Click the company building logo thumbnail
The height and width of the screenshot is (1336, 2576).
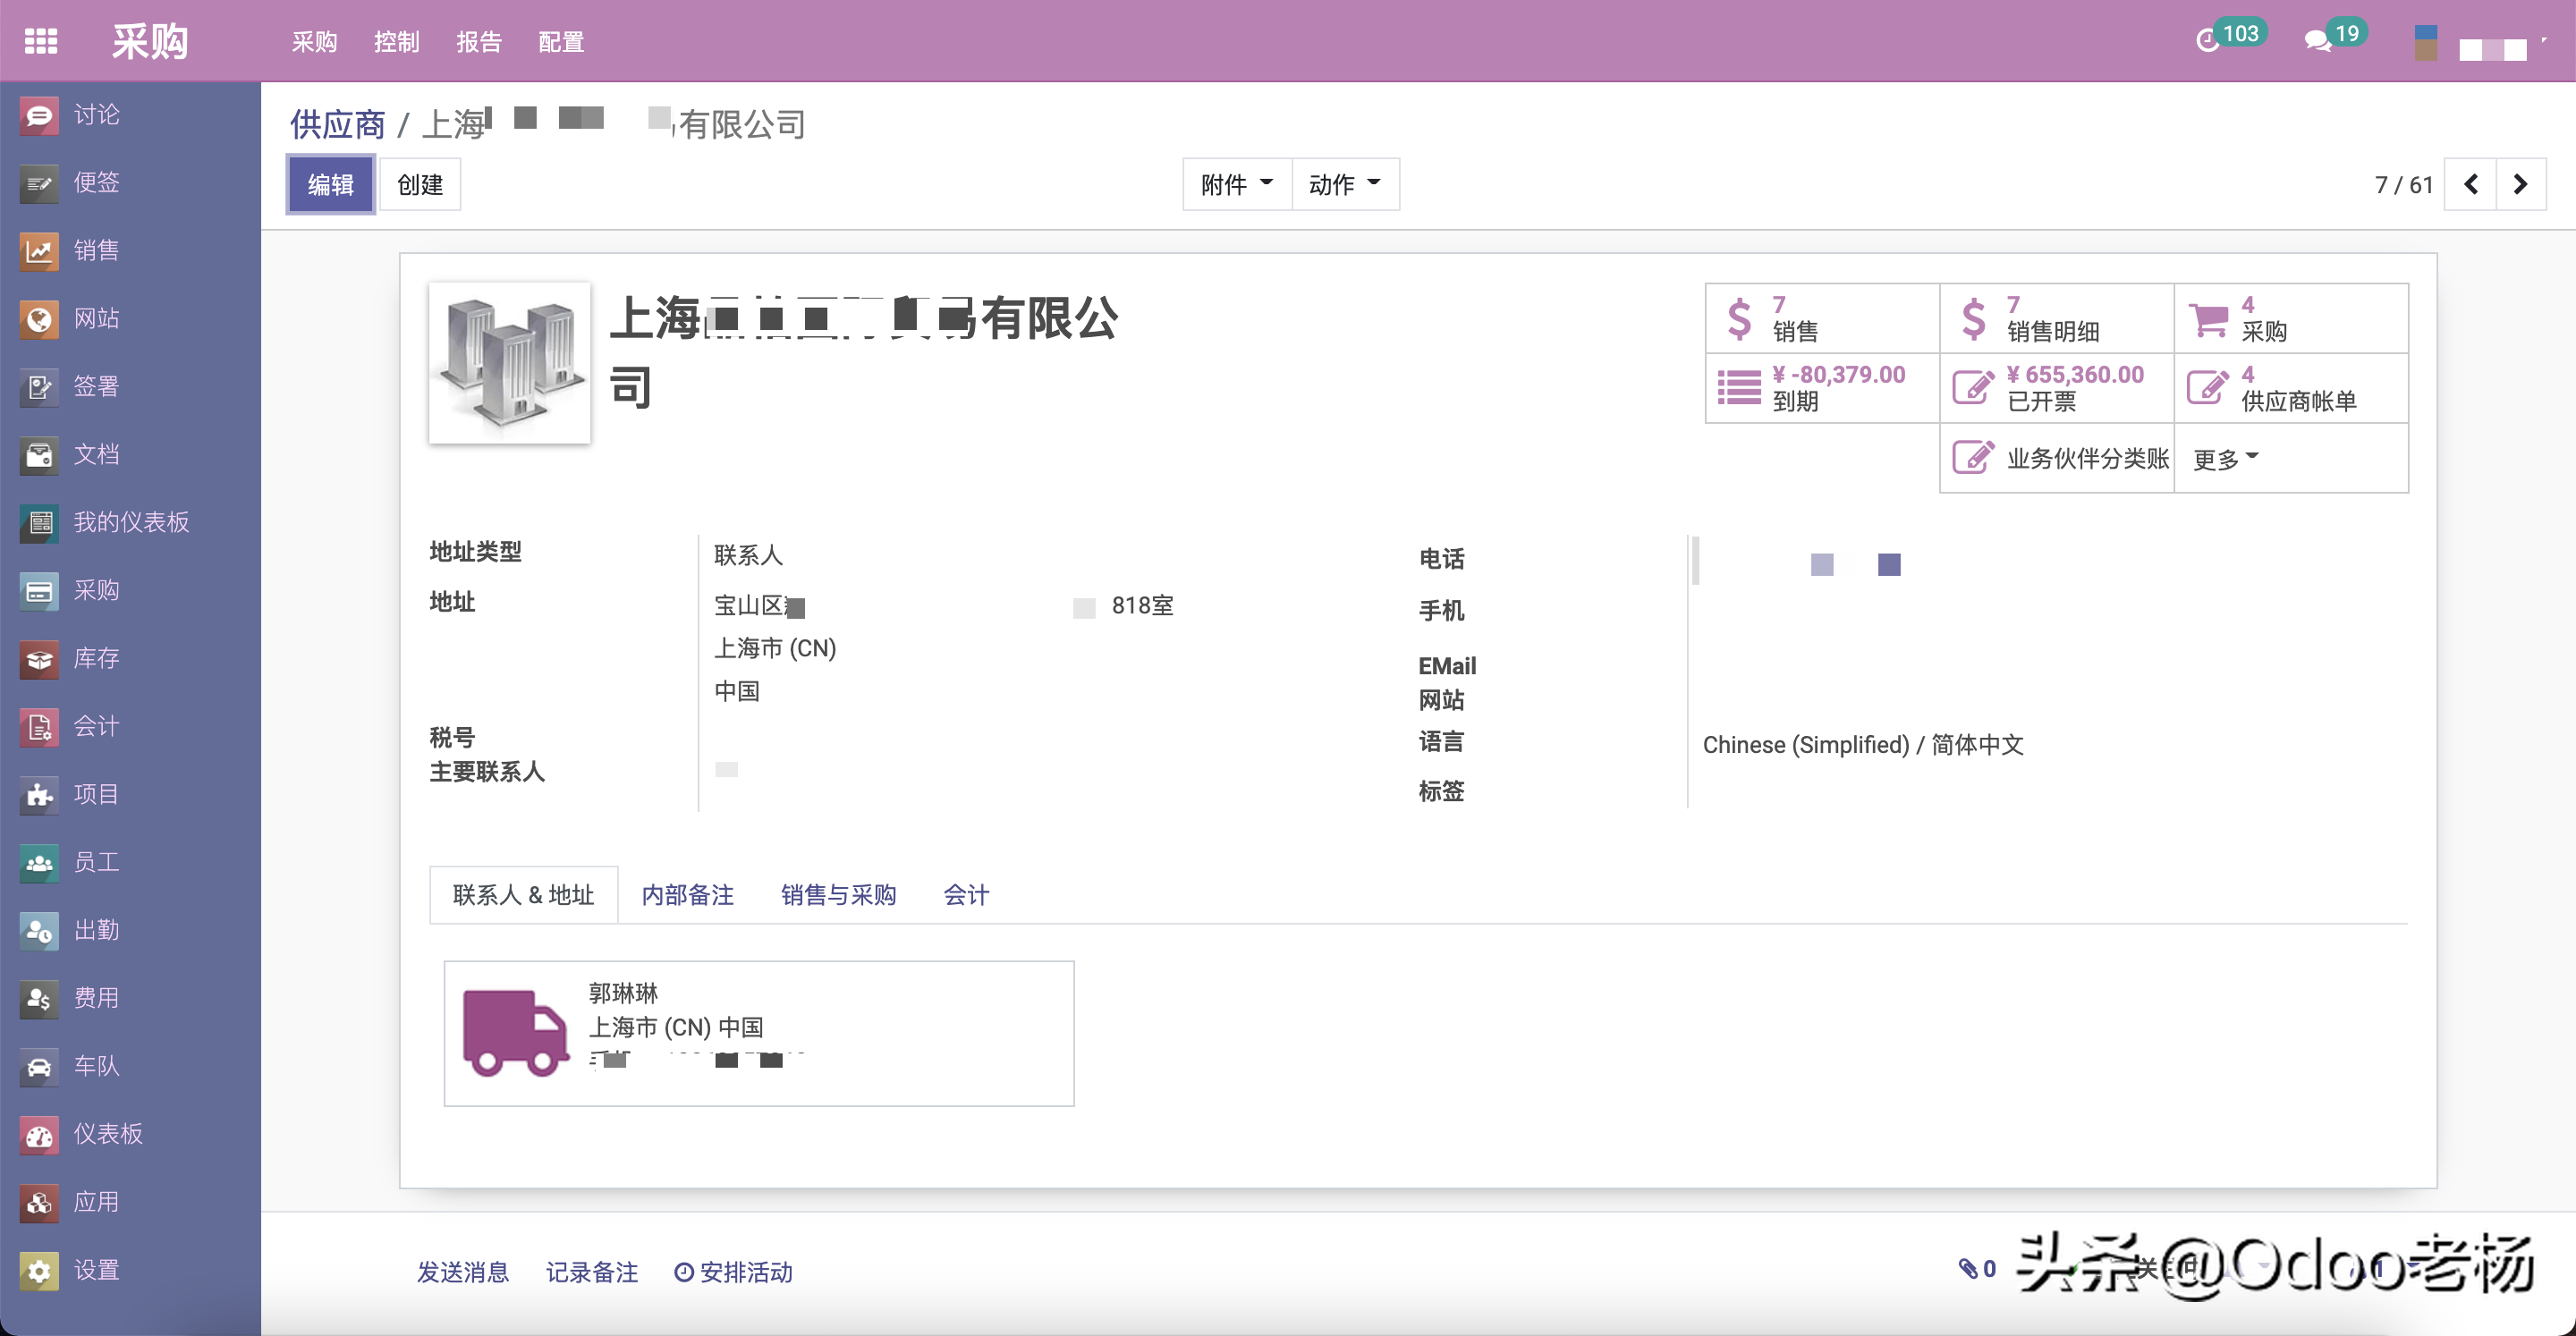[x=510, y=363]
